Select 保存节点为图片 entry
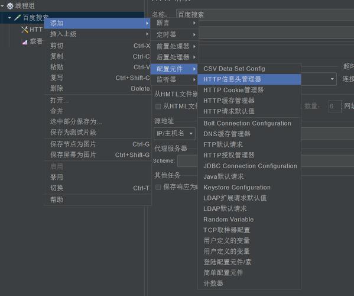This screenshot has width=354, height=296. tap(98, 144)
